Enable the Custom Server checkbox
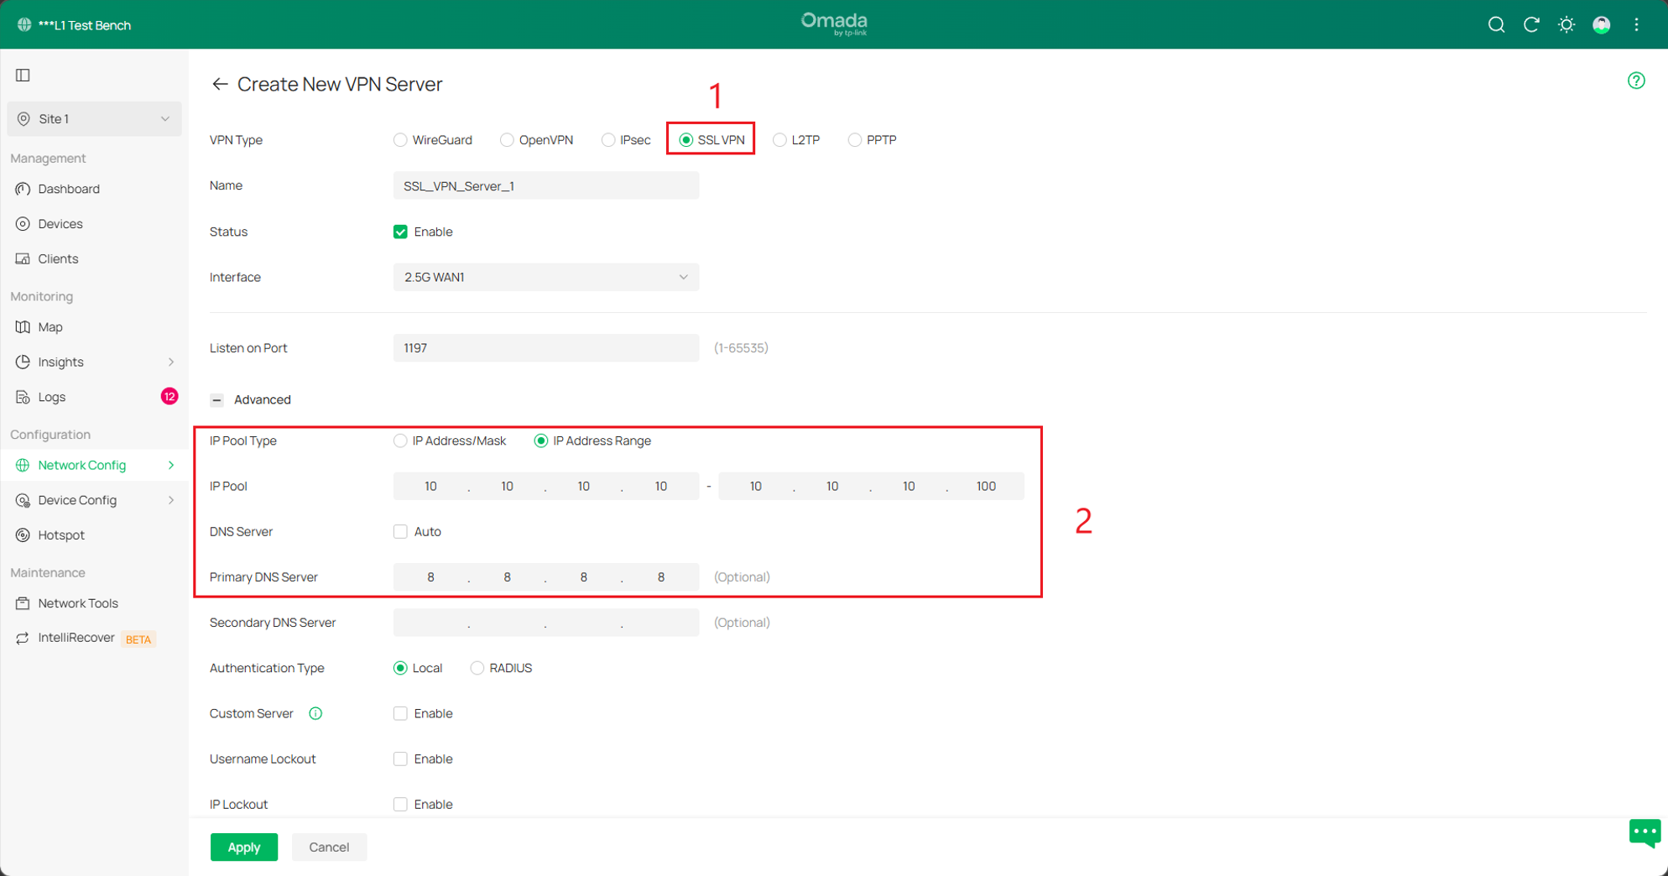Viewport: 1668px width, 876px height. pyautogui.click(x=400, y=713)
